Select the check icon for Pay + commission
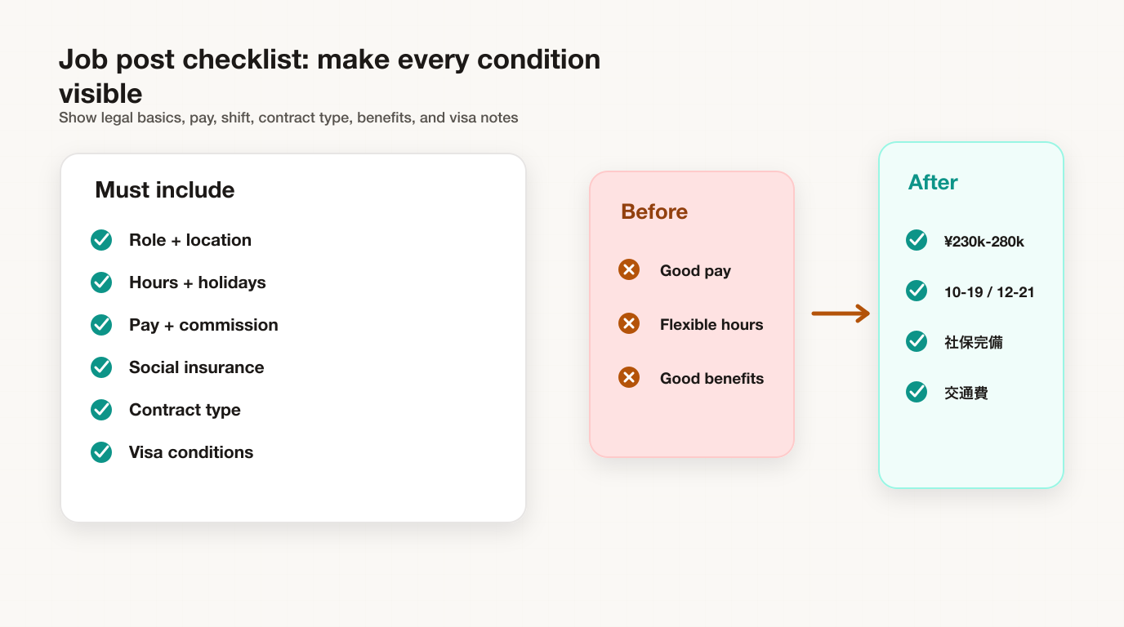Viewport: 1124px width, 627px height. pyautogui.click(x=101, y=325)
